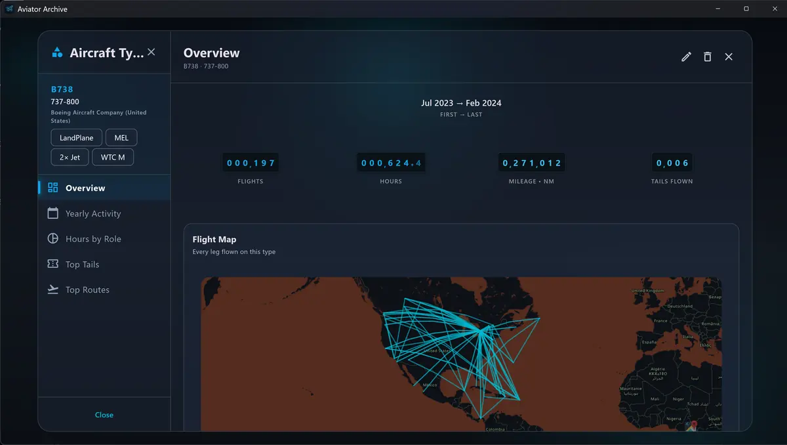The width and height of the screenshot is (787, 445).
Task: Close the Aircraft Type sidebar header
Action: (151, 52)
